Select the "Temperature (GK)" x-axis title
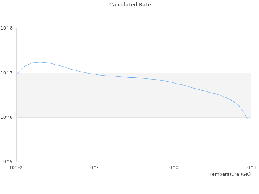 point(230,174)
